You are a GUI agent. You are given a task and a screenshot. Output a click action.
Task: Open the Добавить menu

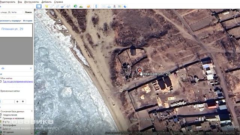(46, 2)
